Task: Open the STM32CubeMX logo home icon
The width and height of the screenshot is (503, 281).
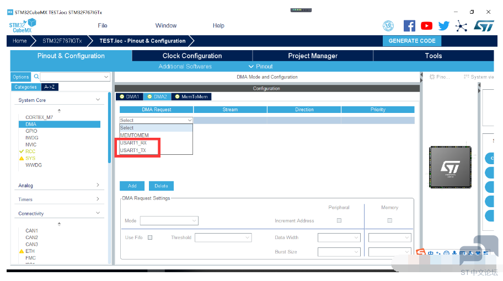Action: (23, 26)
